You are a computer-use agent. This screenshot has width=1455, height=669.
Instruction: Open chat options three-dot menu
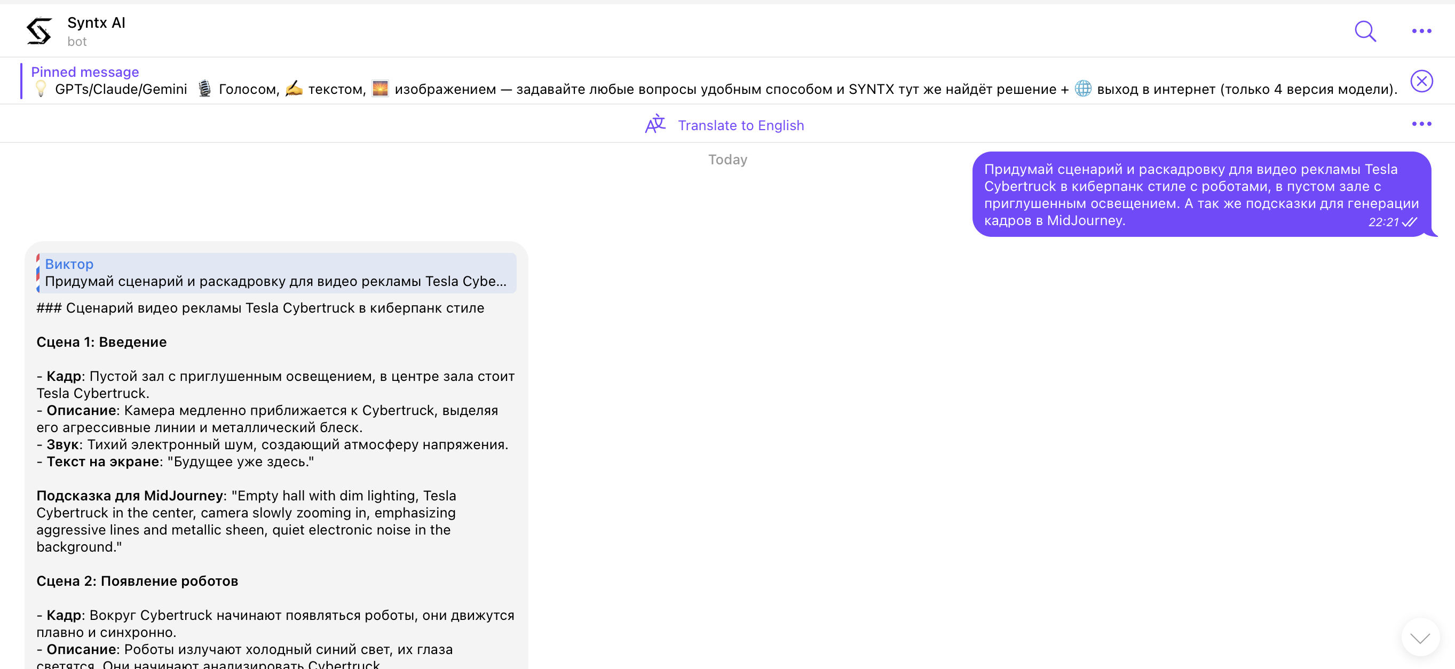(1421, 31)
